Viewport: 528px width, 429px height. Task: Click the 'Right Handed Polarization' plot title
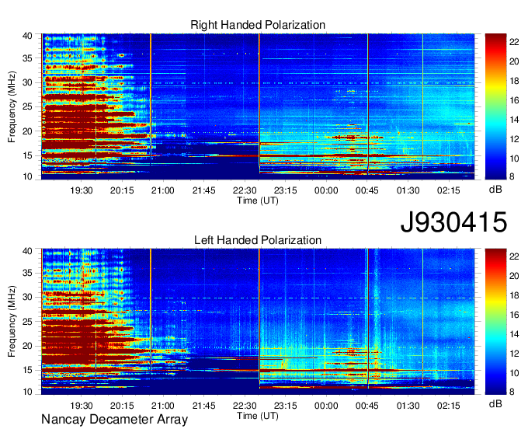point(258,25)
